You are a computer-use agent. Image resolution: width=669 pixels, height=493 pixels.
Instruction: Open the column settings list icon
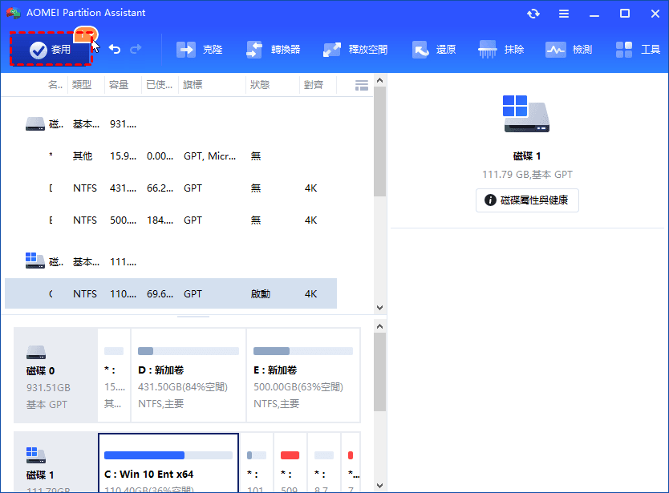(362, 85)
